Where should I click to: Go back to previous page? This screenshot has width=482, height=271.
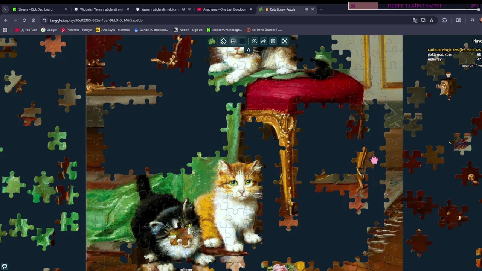coord(6,20)
